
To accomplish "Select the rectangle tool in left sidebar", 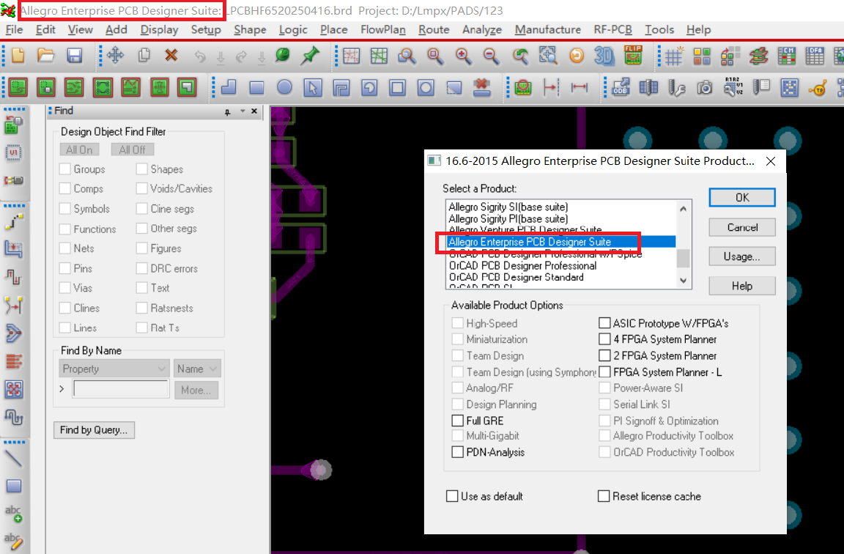I will [x=13, y=486].
